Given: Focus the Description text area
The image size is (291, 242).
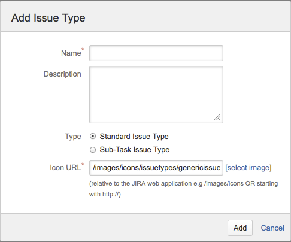Looking at the screenshot, I should [156, 95].
